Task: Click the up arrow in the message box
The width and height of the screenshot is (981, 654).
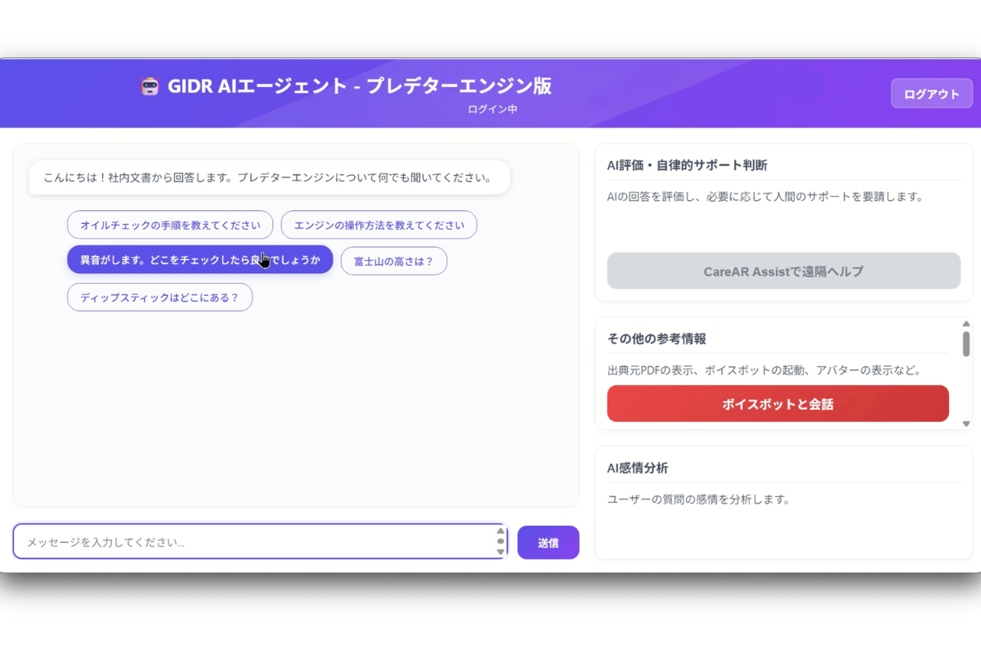Action: [500, 531]
